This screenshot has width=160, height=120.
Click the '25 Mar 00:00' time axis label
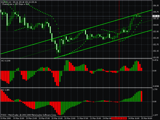146,118
